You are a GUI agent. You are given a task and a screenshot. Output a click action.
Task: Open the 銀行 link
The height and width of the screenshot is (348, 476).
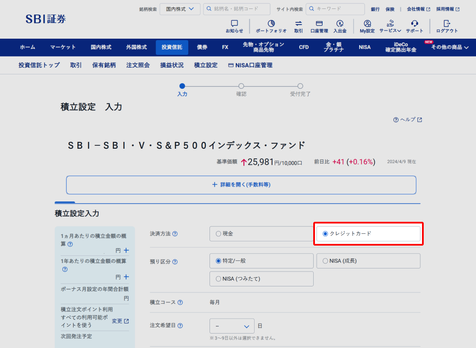(375, 9)
